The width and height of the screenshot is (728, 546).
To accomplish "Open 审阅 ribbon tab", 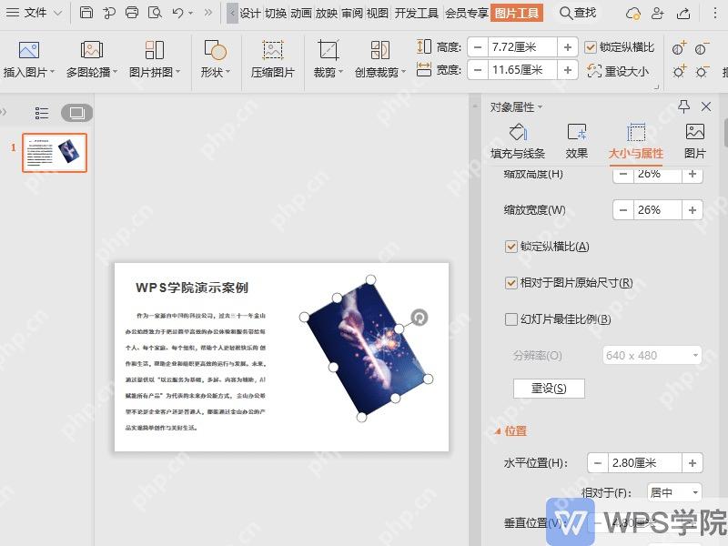I will tap(352, 13).
